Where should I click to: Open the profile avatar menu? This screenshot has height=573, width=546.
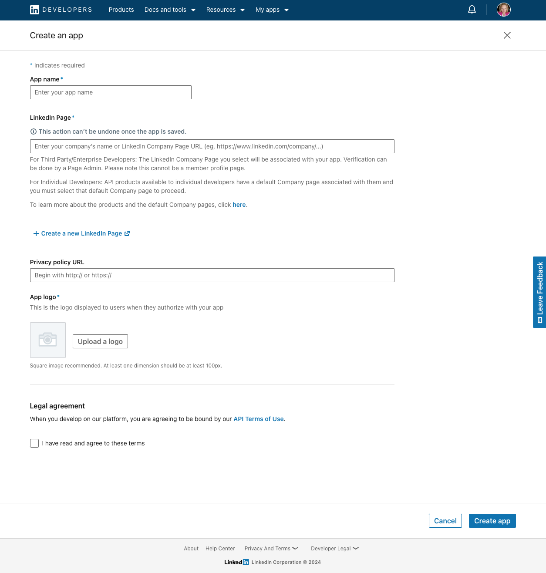click(x=504, y=10)
